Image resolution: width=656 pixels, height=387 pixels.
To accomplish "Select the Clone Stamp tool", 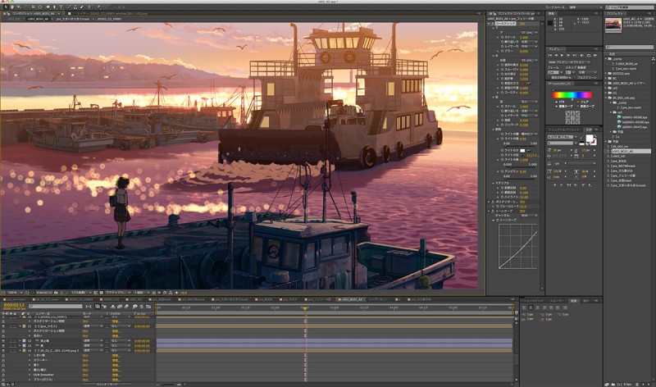I will tap(75, 7).
